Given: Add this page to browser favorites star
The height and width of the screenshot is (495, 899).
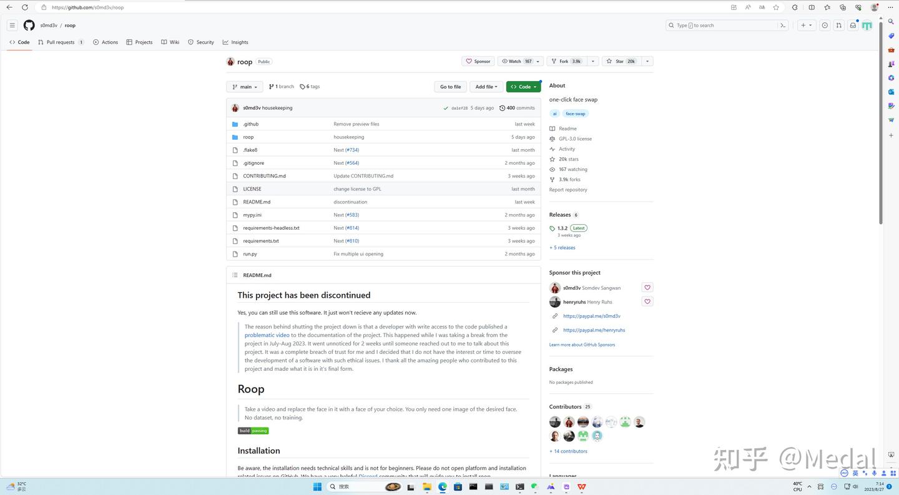Looking at the screenshot, I should pyautogui.click(x=776, y=7).
